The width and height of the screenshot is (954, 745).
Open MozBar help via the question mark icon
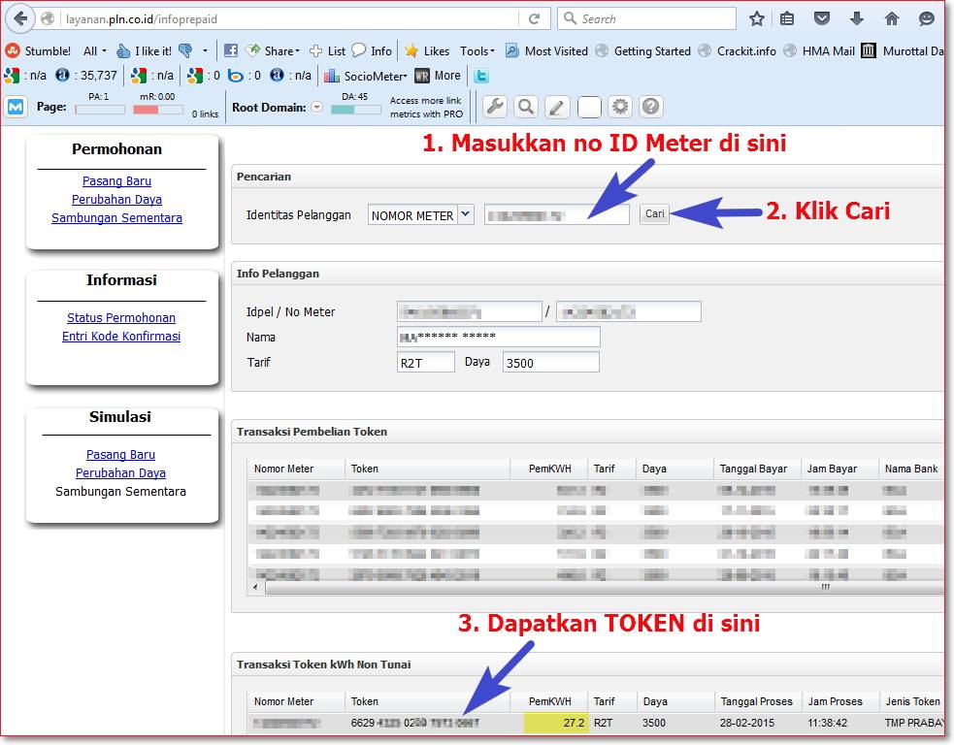(x=650, y=107)
